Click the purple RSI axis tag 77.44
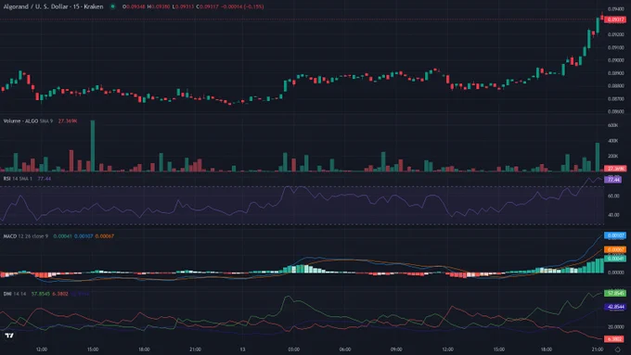This screenshot has width=631, height=355. 612,180
